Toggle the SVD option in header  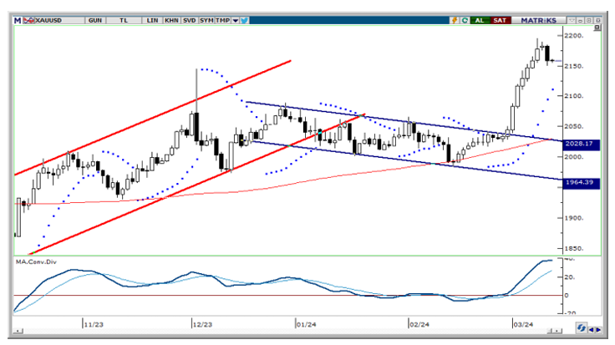[x=190, y=19]
